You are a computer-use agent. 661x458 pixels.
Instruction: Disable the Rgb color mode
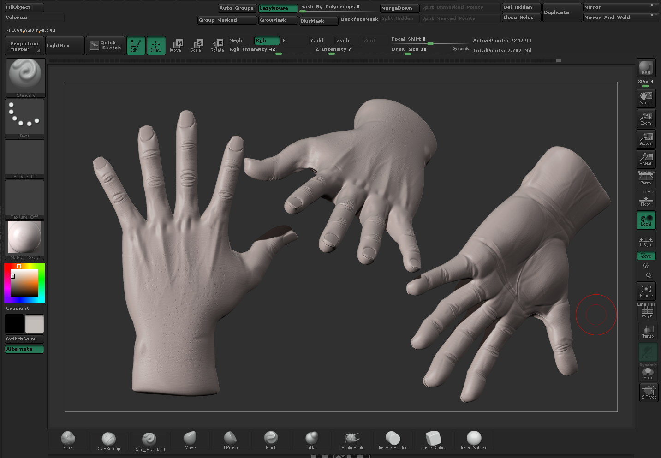(267, 41)
